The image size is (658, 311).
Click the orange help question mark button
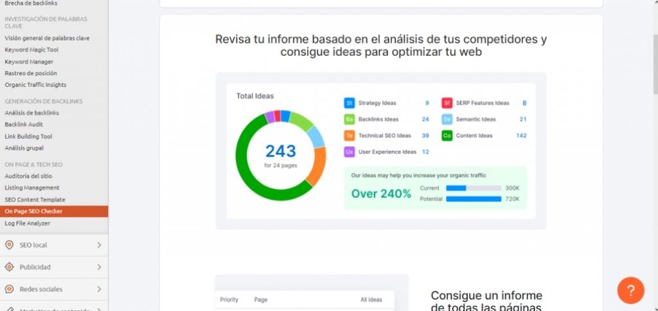tap(630, 290)
